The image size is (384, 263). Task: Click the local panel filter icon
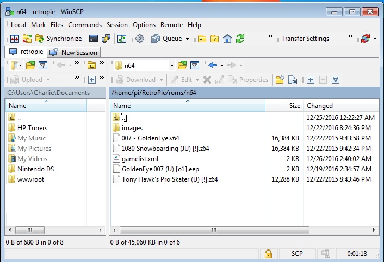point(43,65)
